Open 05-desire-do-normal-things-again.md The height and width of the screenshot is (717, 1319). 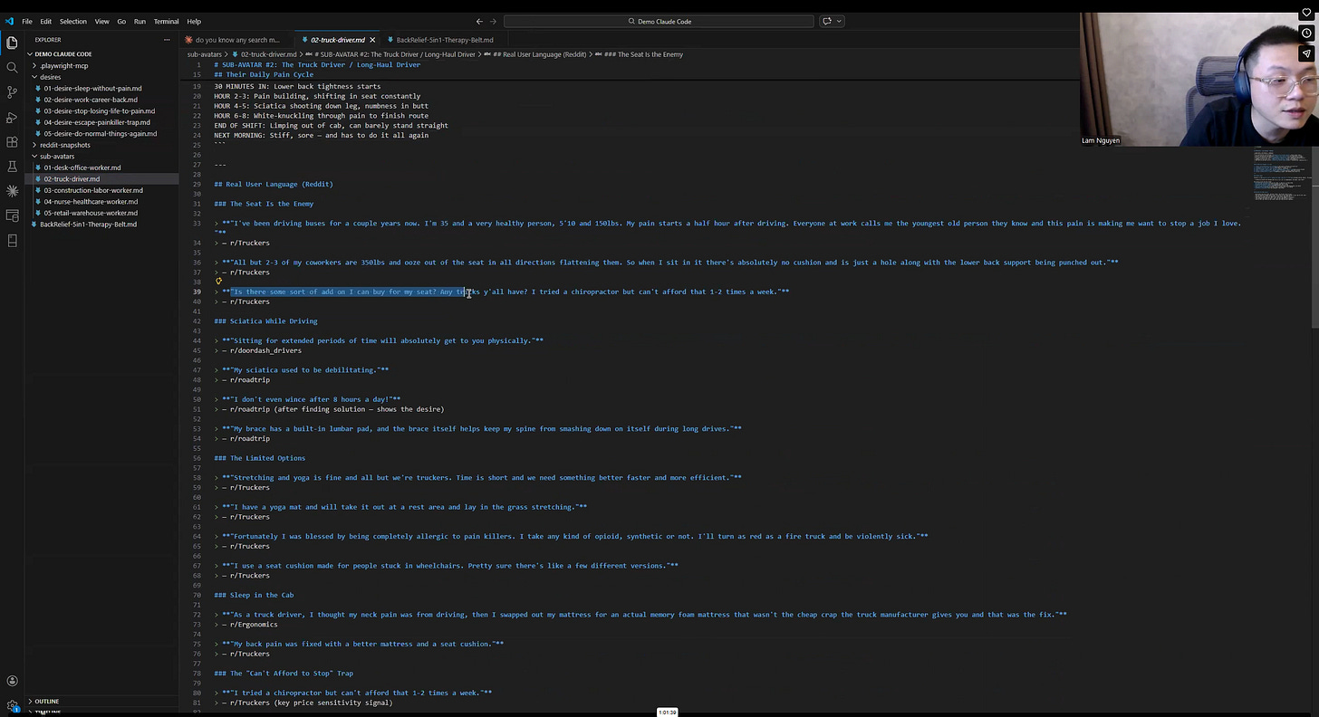click(100, 133)
